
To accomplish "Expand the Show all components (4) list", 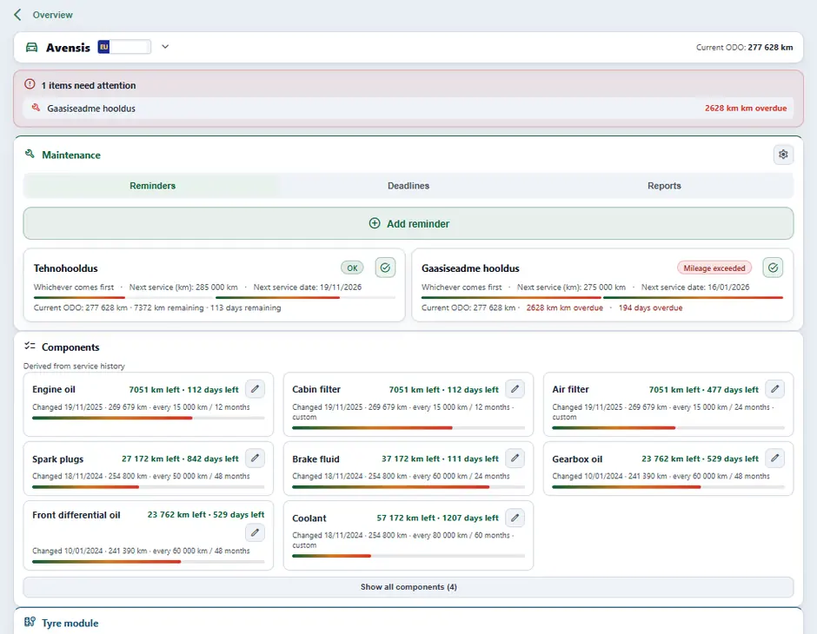I will coord(408,587).
